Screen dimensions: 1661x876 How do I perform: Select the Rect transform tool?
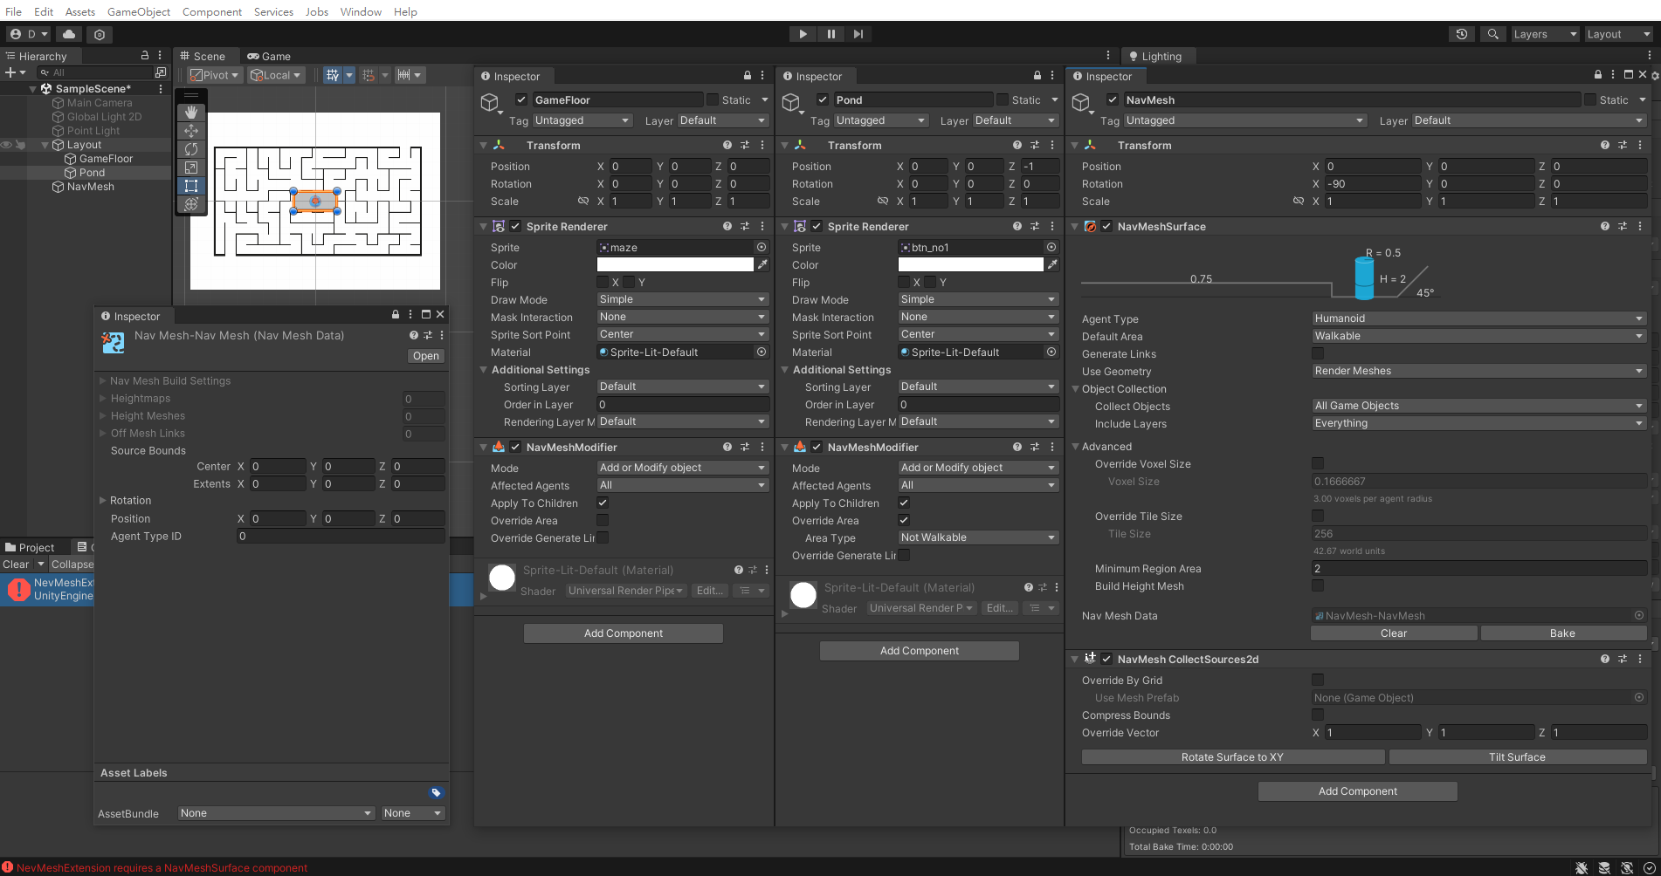(191, 186)
